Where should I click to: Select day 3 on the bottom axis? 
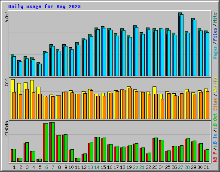(27, 167)
